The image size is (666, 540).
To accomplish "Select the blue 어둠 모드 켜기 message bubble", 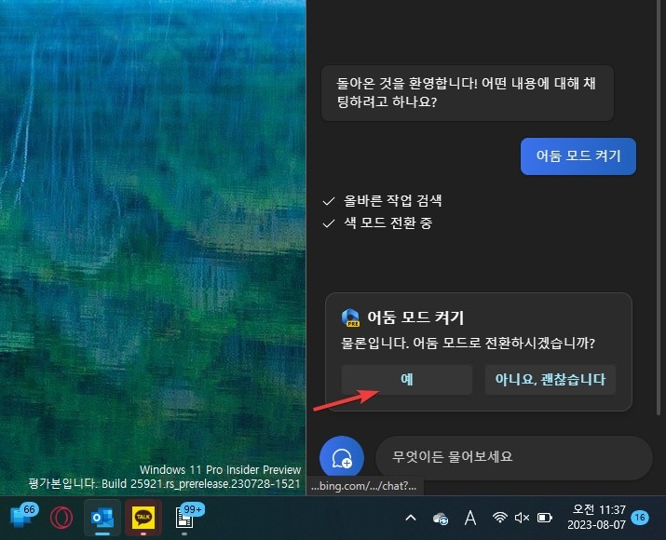I will [578, 155].
